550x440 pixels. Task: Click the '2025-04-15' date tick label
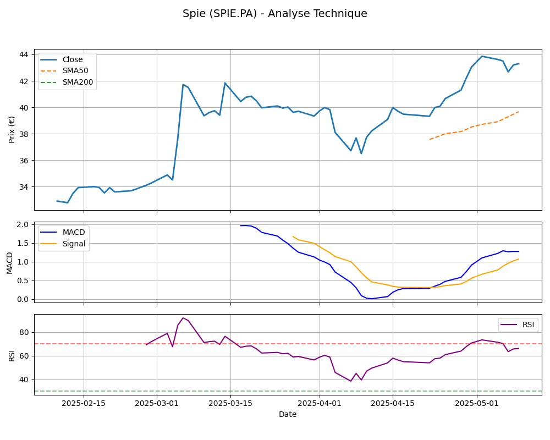tap(393, 403)
